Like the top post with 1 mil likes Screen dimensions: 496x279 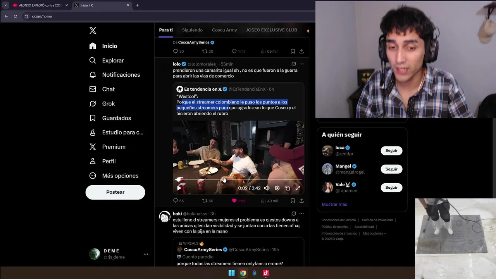point(238,51)
